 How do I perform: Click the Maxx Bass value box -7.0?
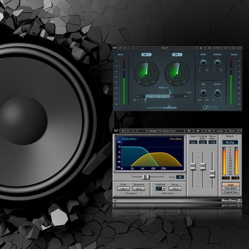pos(213,142)
